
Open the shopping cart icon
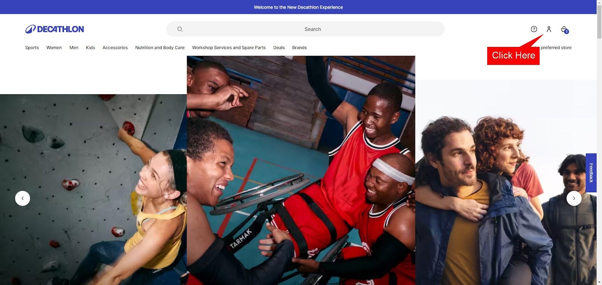coord(564,29)
